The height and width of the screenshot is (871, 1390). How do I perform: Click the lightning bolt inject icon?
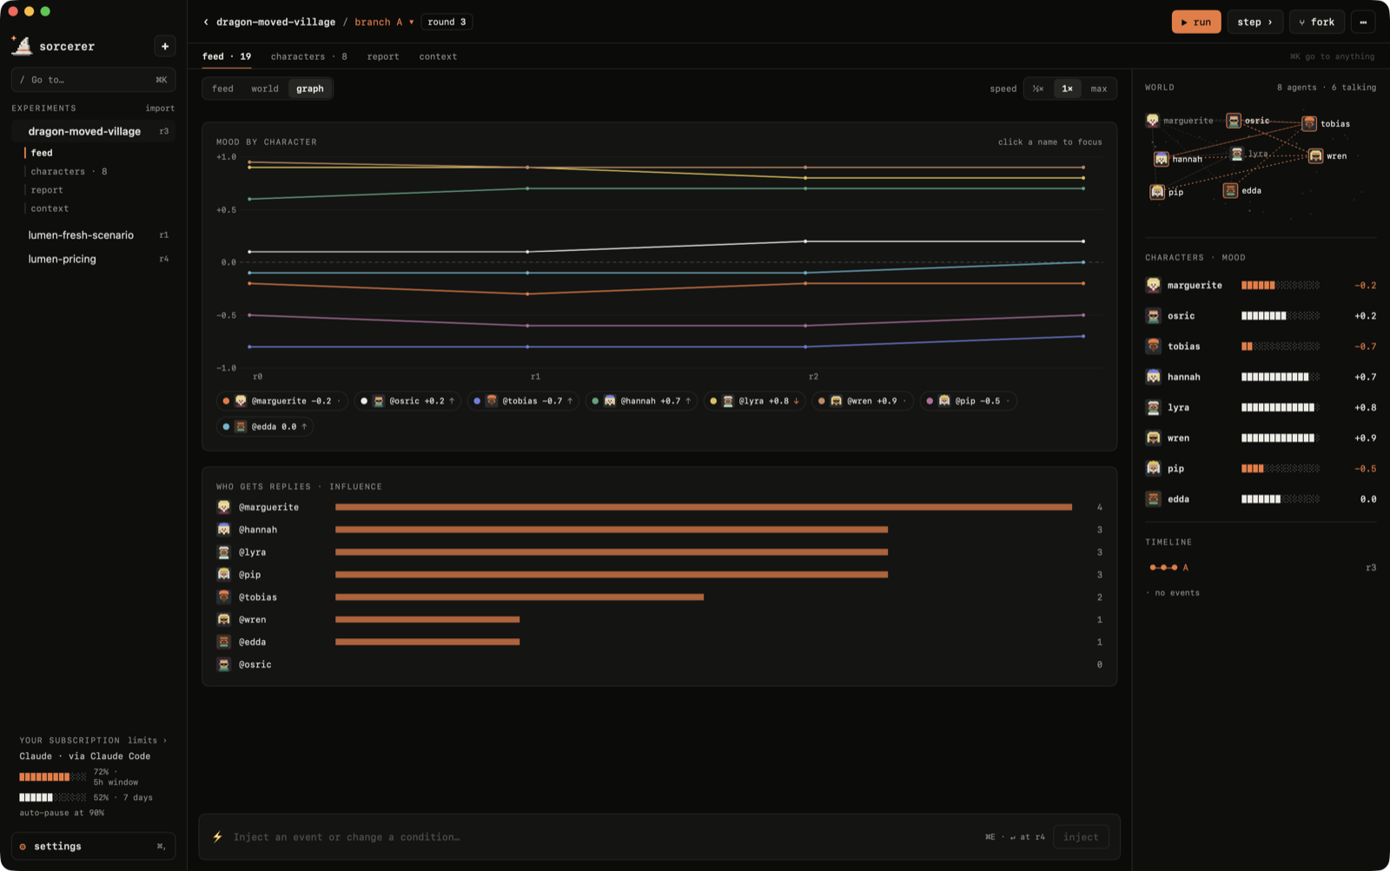(217, 837)
